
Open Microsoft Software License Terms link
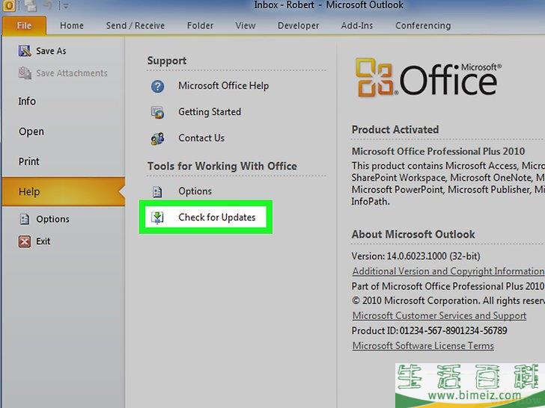[x=423, y=346]
